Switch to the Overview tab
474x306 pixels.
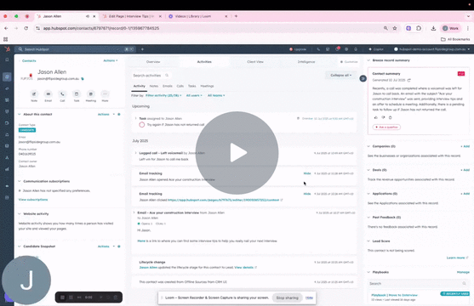pos(153,61)
